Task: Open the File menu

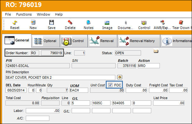Action: pyautogui.click(x=8, y=14)
